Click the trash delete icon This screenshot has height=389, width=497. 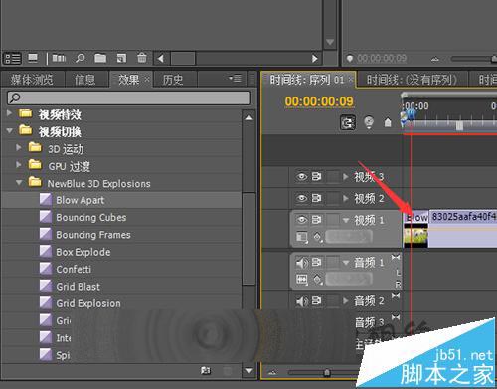142,58
